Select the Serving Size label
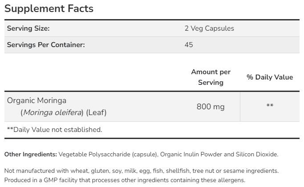This screenshot has width=304, height=187. point(28,28)
